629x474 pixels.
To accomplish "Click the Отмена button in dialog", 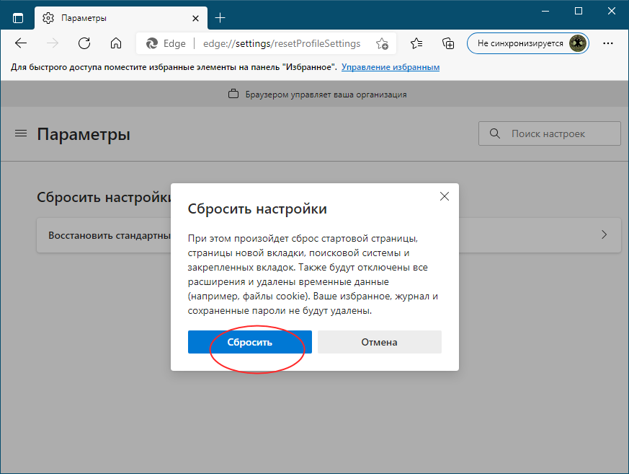I will 379,342.
